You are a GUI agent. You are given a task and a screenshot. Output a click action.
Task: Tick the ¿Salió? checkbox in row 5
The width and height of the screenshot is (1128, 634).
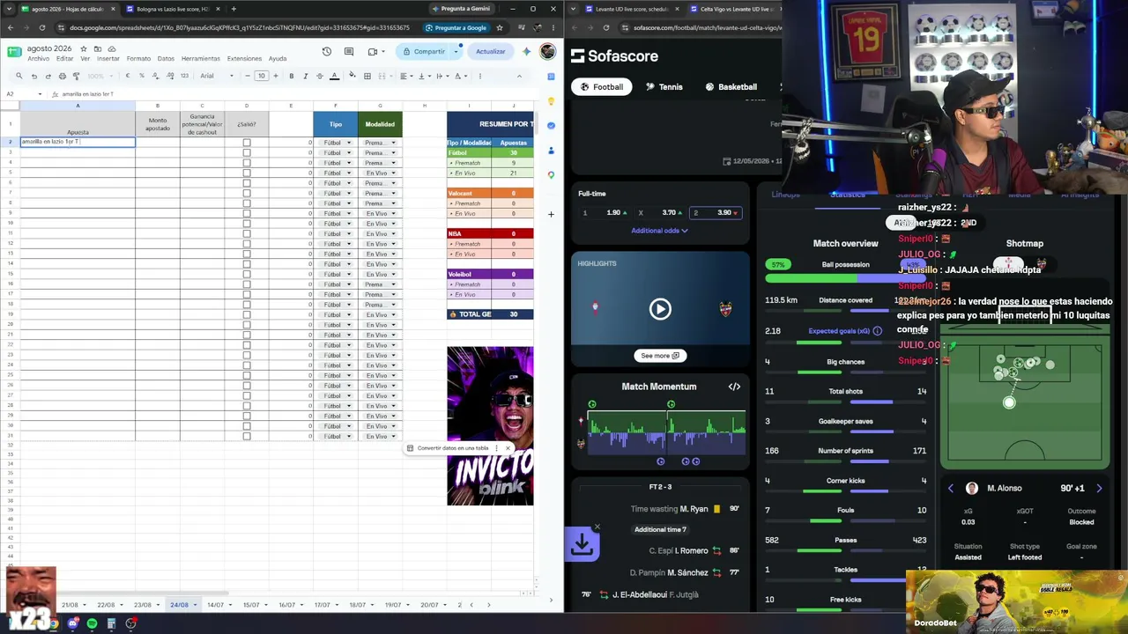pyautogui.click(x=247, y=173)
